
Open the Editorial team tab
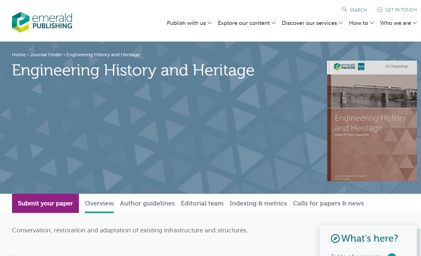(202, 203)
